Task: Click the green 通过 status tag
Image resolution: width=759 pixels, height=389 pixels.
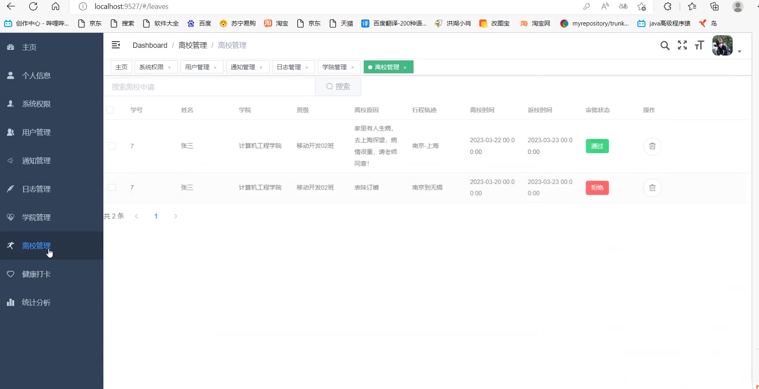Action: [x=597, y=146]
